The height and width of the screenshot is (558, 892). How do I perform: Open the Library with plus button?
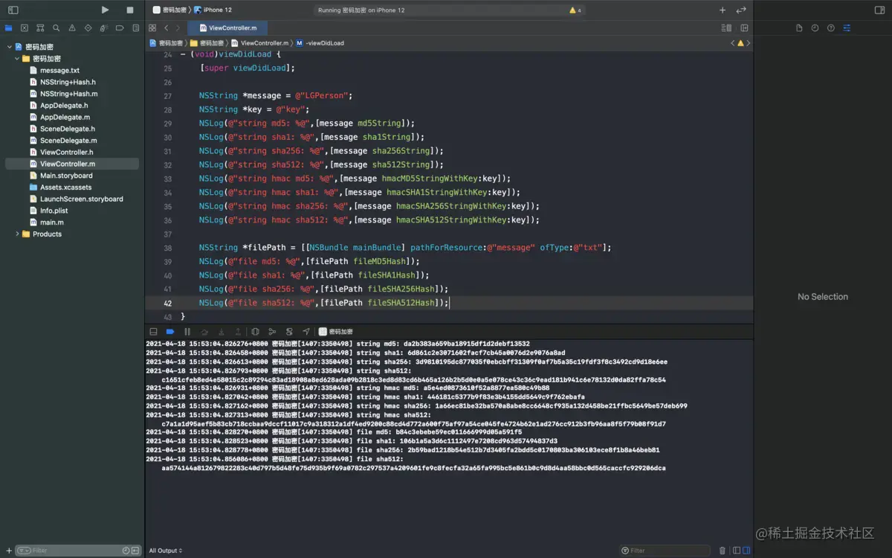(723, 10)
